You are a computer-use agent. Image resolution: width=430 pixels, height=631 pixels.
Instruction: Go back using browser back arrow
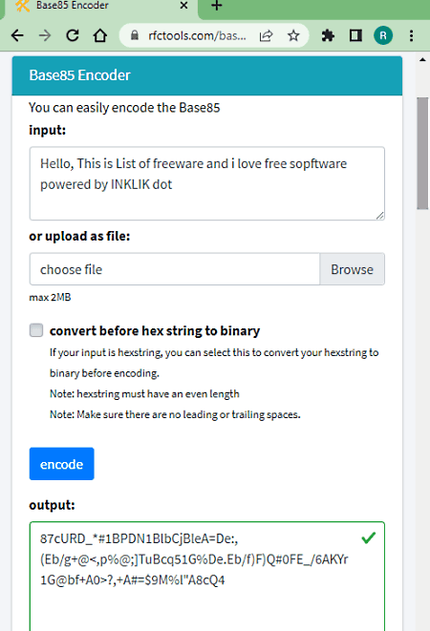tap(17, 36)
